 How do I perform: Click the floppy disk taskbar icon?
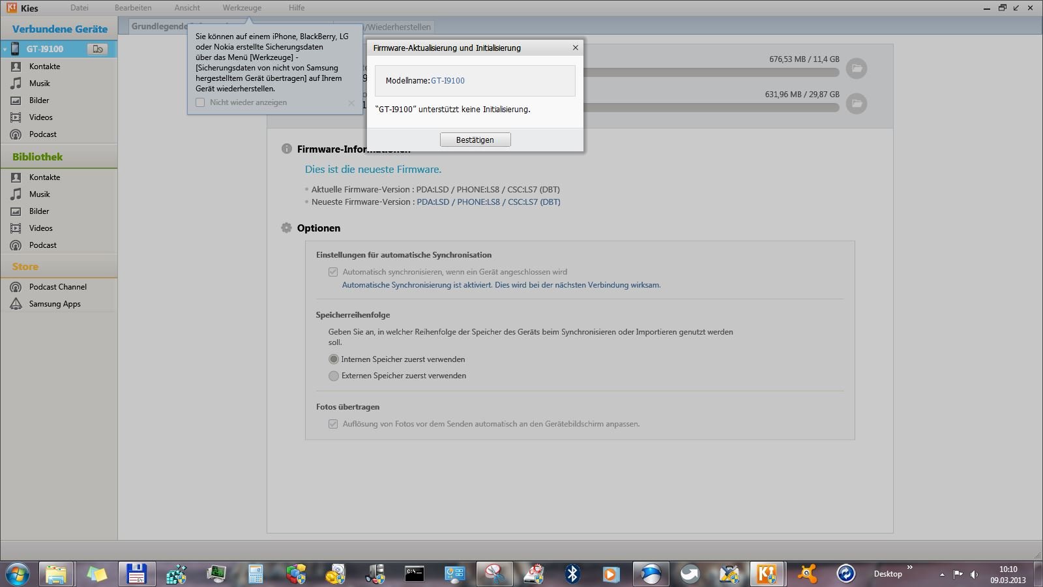point(136,574)
